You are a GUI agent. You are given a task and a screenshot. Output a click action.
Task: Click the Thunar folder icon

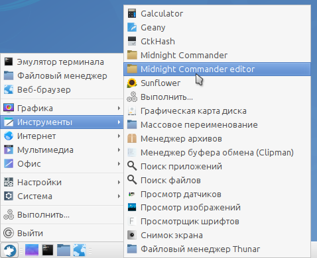pyautogui.click(x=132, y=249)
